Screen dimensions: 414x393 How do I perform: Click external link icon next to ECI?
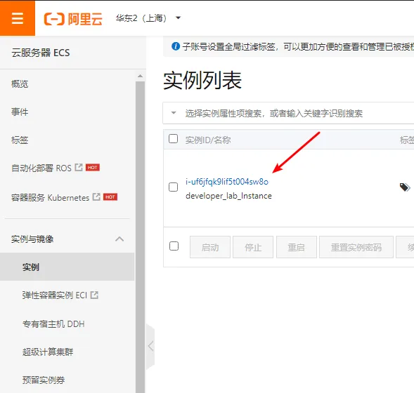pyautogui.click(x=94, y=295)
